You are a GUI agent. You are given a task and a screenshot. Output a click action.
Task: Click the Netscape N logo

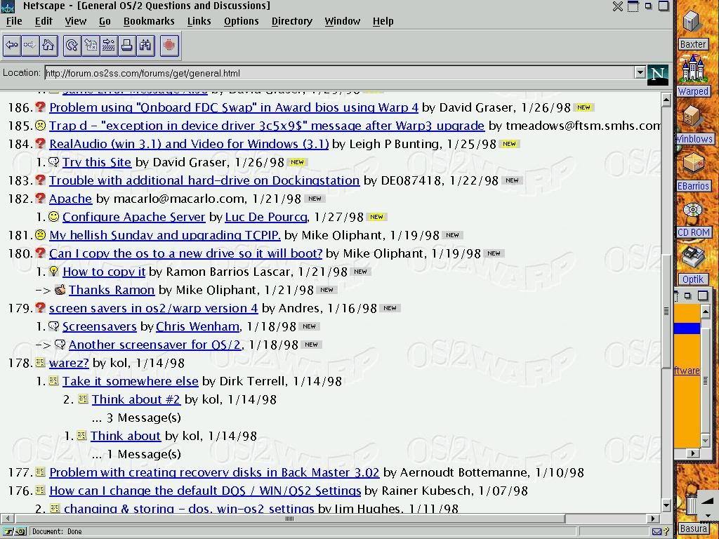[657, 74]
